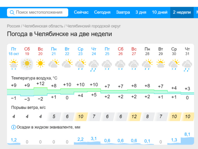Click the highlighted sun icon for Сб 19
This screenshot has width=198, height=149.
[27, 64]
